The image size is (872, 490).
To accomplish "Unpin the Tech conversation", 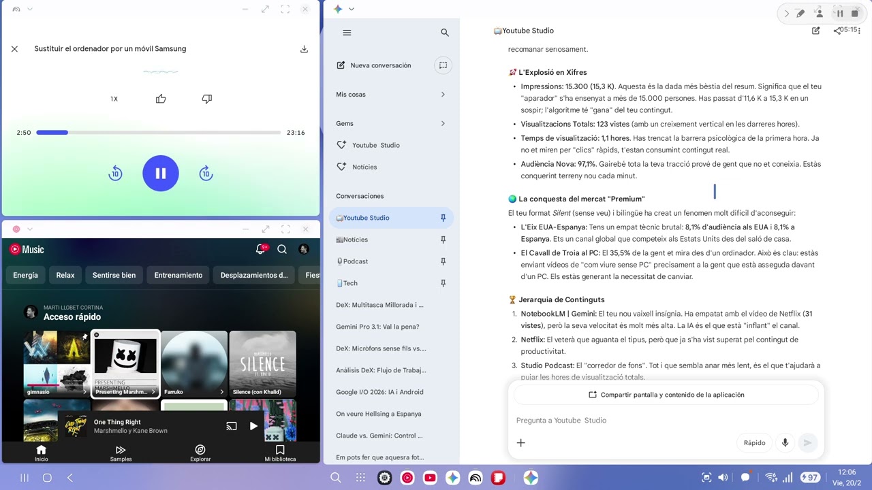I will pos(443,283).
